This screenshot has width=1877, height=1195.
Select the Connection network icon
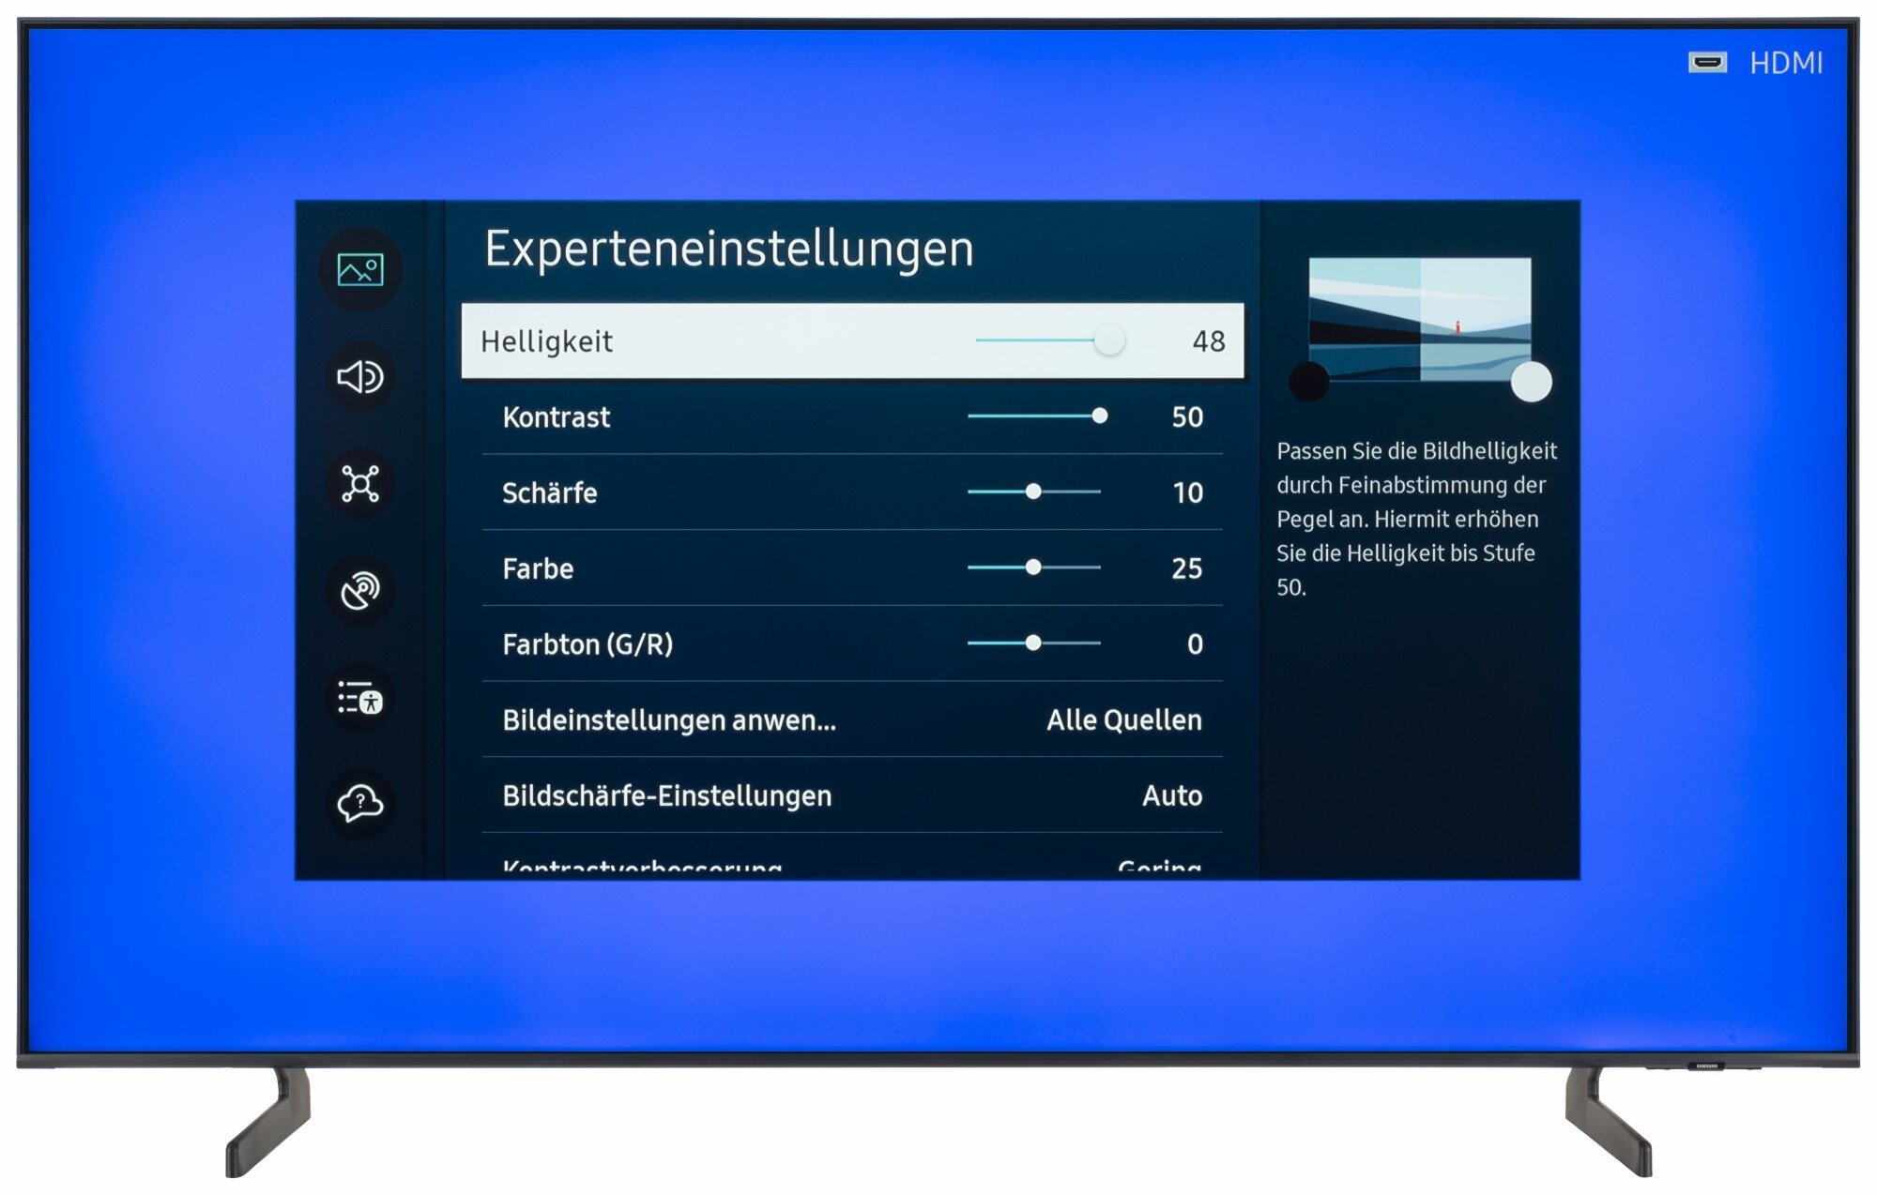coord(360,484)
